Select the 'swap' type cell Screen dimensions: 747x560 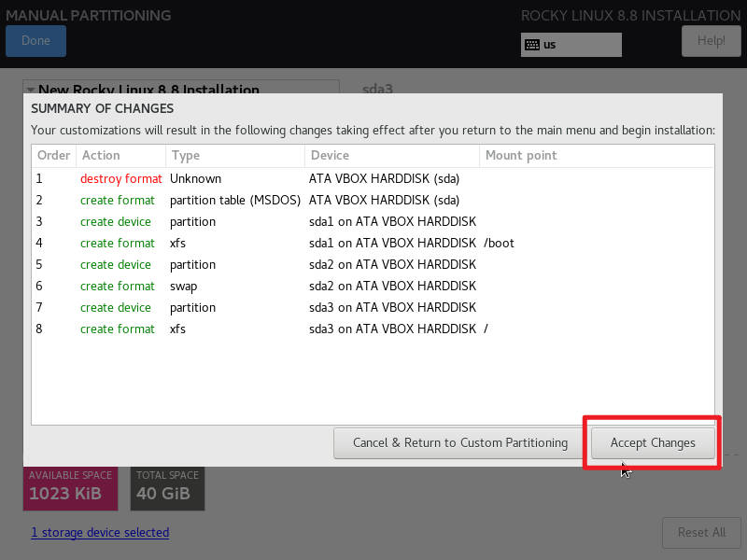pyautogui.click(x=183, y=287)
